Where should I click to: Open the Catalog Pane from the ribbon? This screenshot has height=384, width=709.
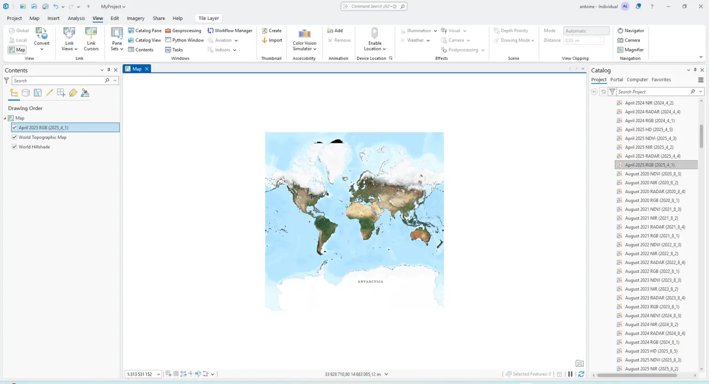(x=148, y=30)
